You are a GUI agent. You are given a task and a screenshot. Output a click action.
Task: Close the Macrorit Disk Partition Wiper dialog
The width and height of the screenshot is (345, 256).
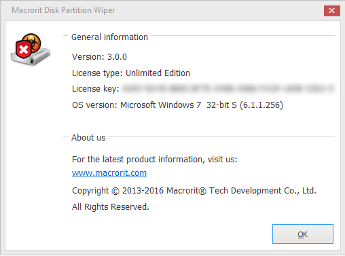332,11
